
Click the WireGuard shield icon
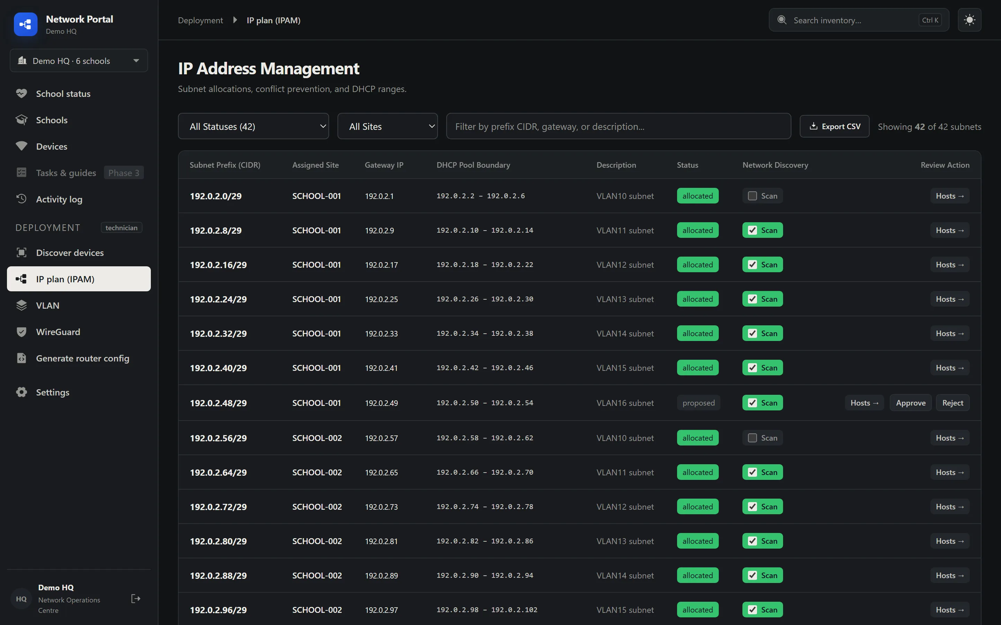pos(22,332)
